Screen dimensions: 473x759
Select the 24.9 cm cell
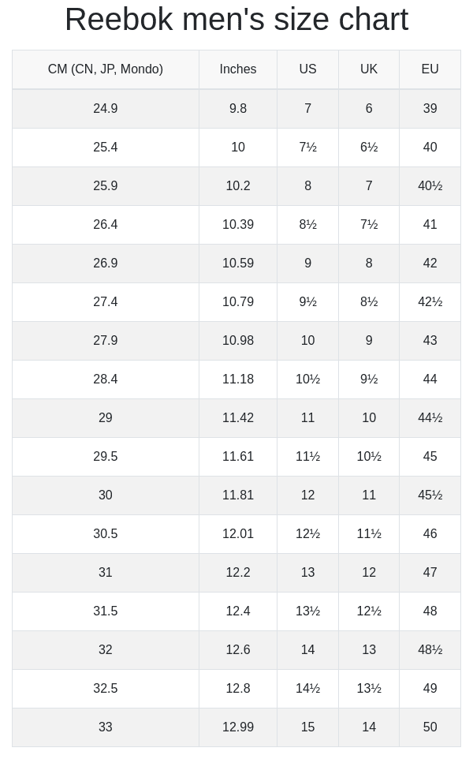[106, 109]
